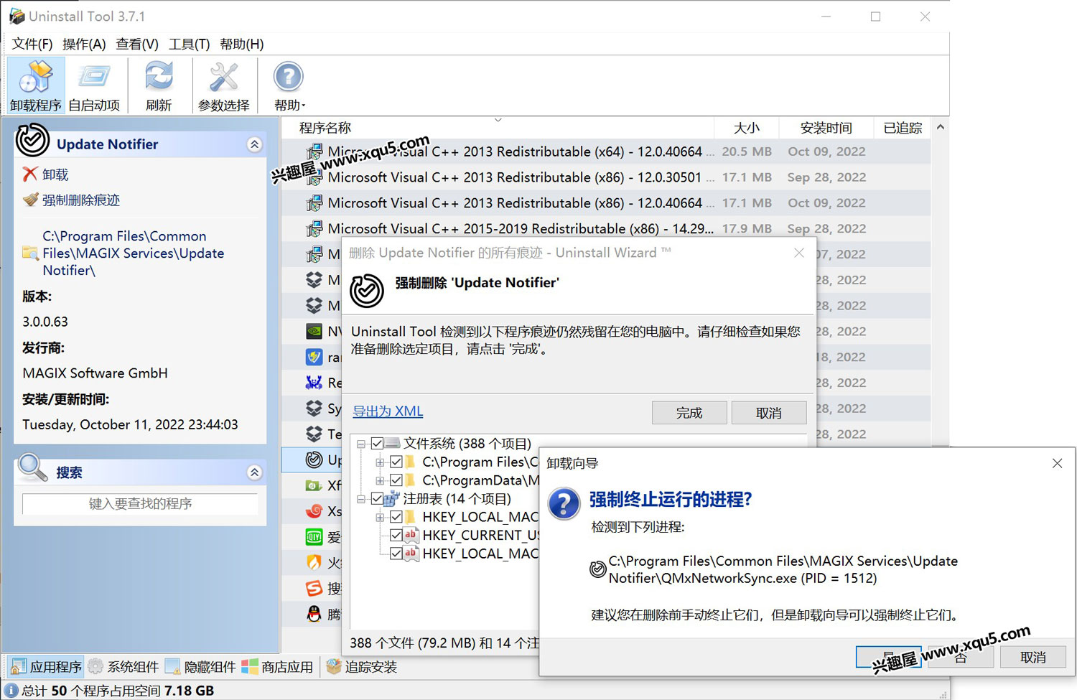Collapse the 文件系统 tree node

point(361,444)
